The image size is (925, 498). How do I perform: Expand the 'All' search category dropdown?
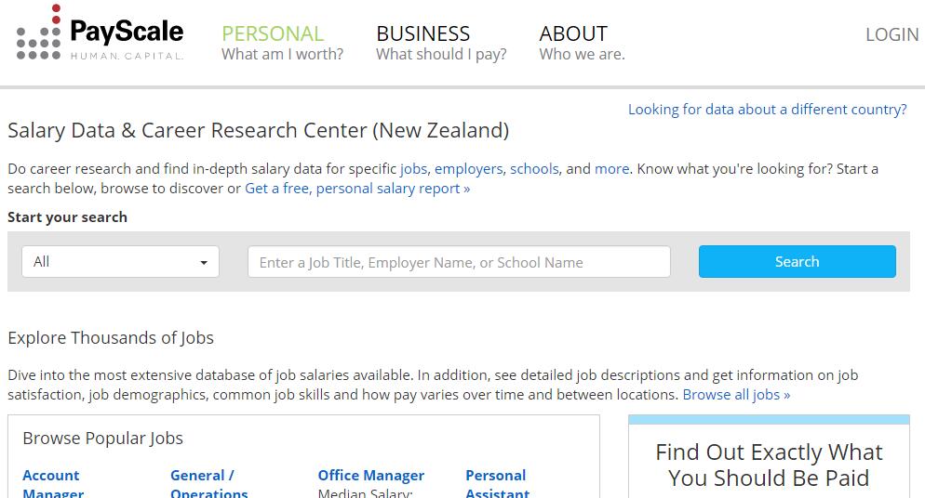[120, 262]
